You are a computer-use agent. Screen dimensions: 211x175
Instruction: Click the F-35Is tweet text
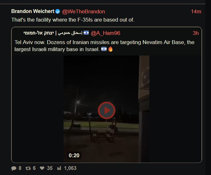pos(73,20)
